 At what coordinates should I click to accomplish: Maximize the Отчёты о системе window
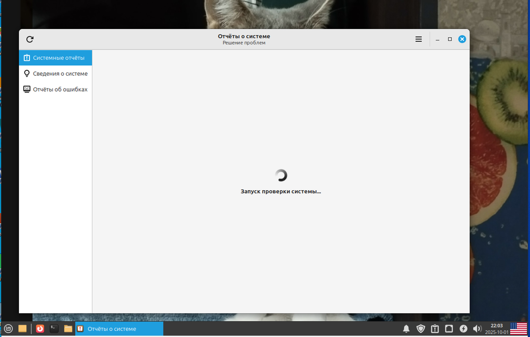(x=450, y=39)
